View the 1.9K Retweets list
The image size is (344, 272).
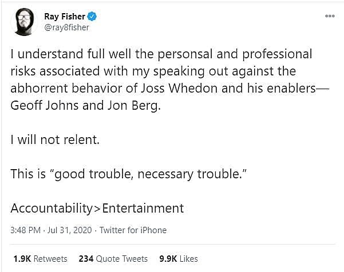(x=39, y=259)
